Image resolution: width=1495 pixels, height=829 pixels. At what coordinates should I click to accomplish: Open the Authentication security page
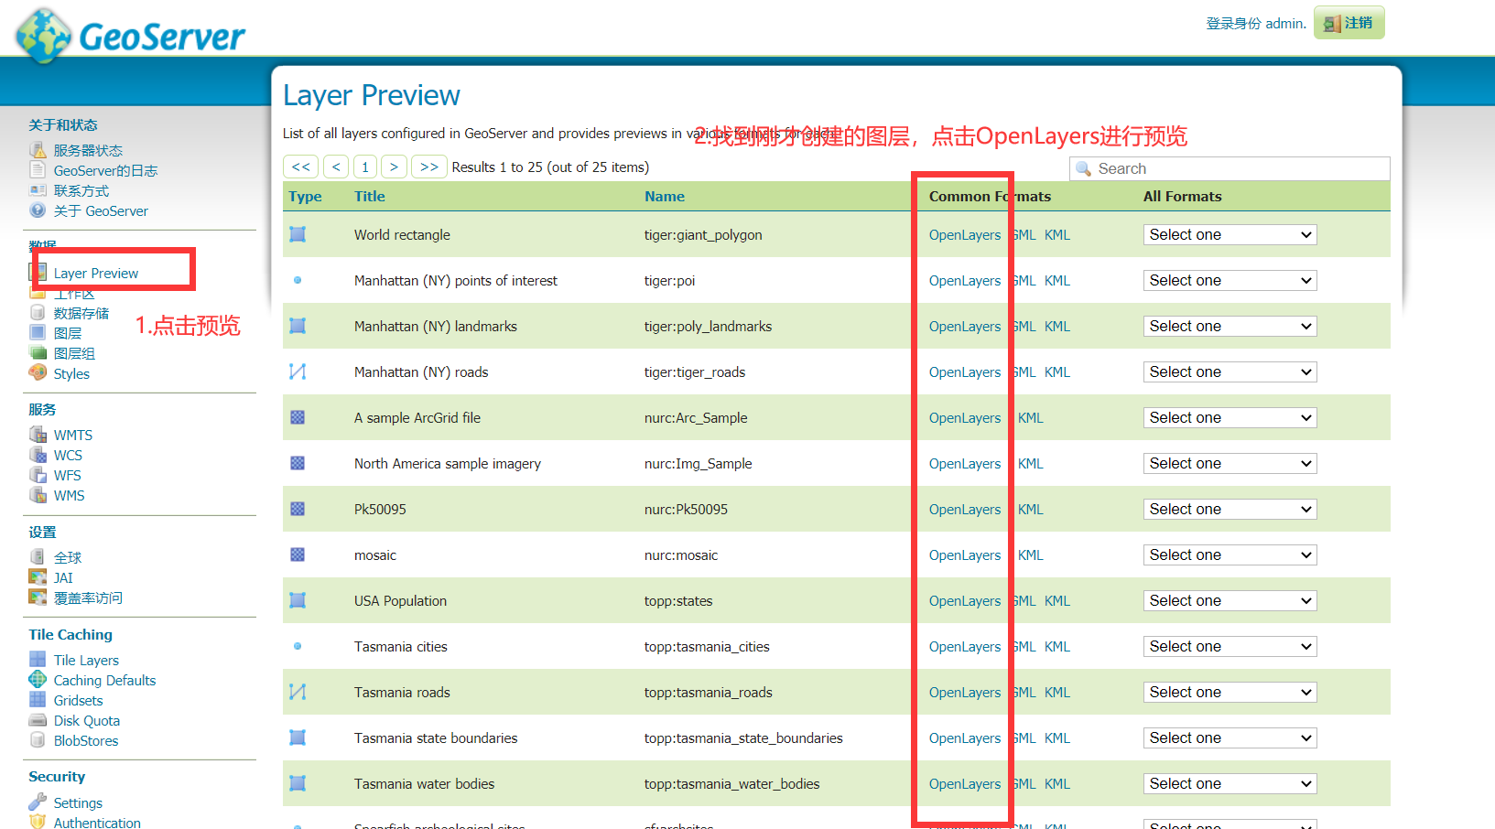[x=97, y=822]
